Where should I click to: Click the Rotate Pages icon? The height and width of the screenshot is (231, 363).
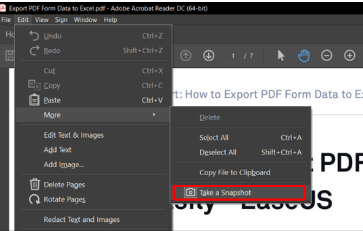tap(35, 199)
